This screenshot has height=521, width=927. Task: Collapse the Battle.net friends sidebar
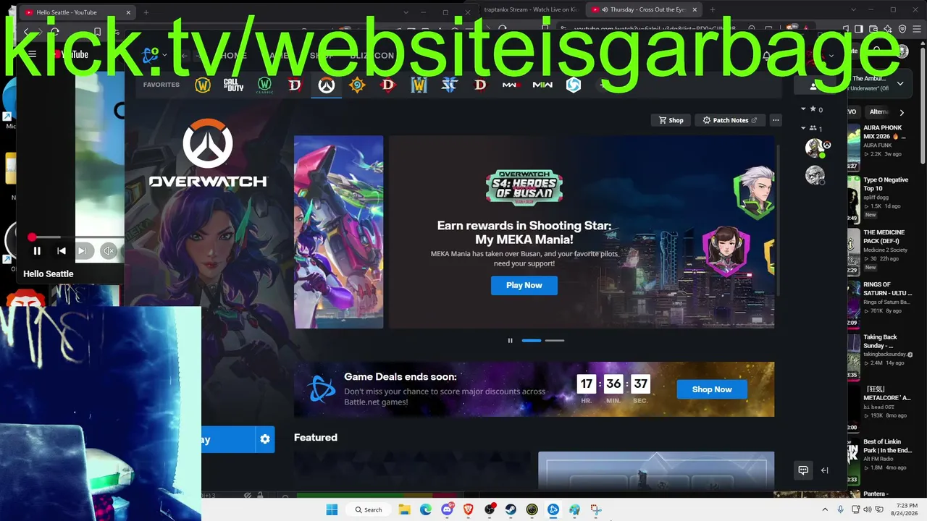824,470
